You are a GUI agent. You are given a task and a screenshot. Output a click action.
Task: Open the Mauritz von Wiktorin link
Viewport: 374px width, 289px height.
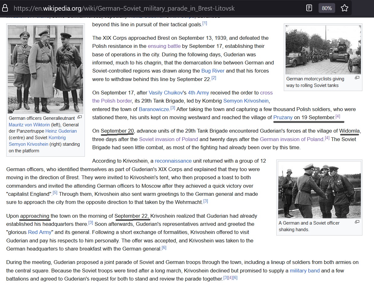(29, 125)
